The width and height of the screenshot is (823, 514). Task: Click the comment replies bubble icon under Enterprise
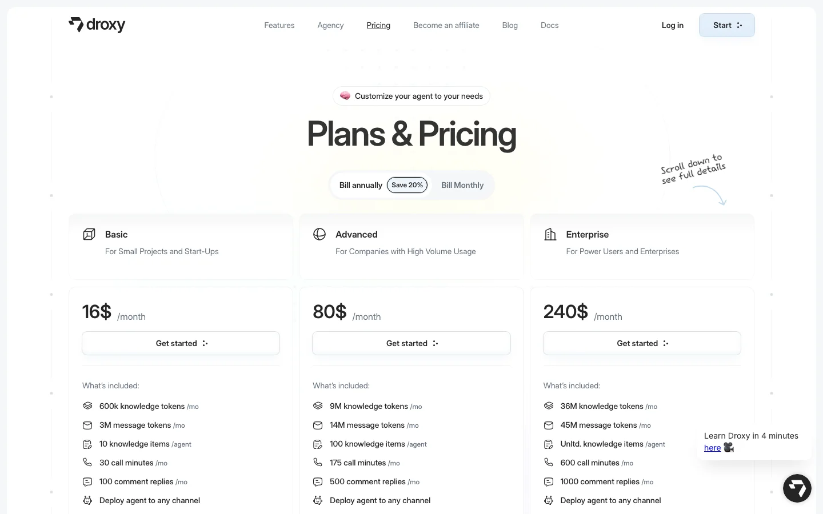coord(549,481)
